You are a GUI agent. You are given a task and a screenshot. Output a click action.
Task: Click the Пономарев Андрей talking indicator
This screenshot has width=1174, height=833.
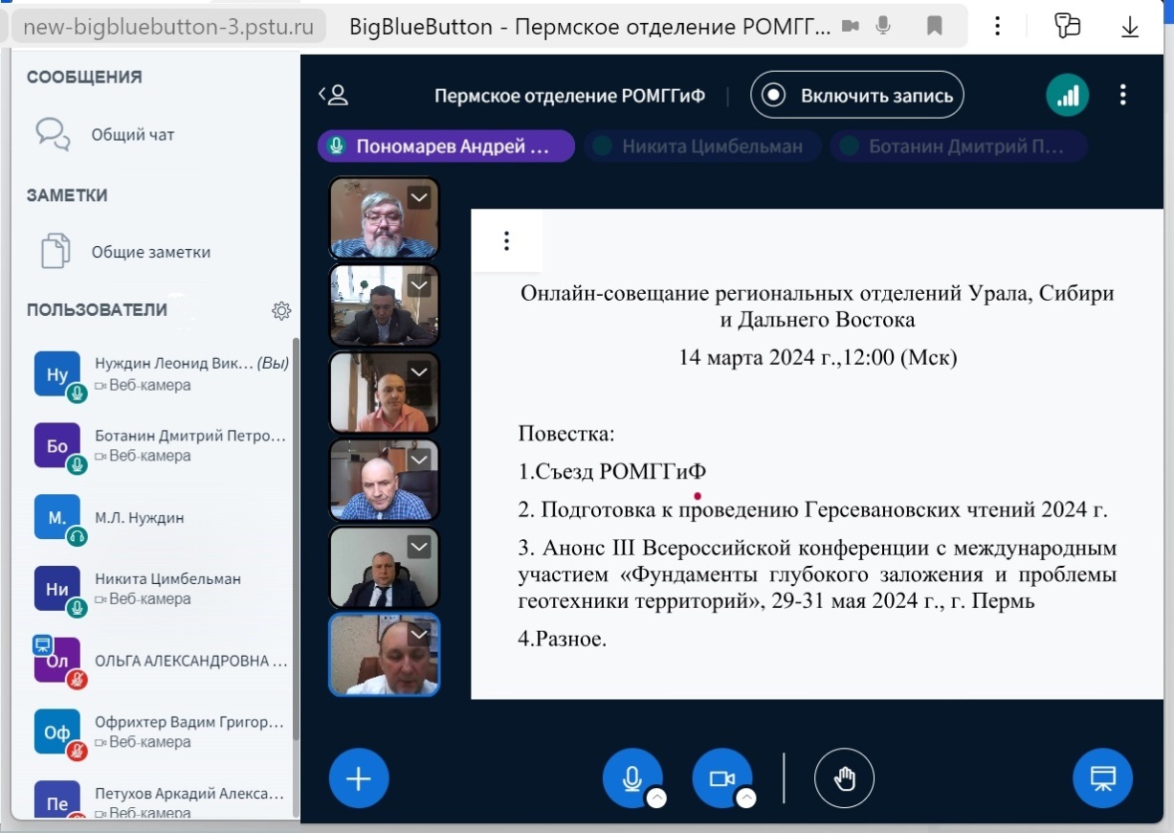[x=446, y=146]
